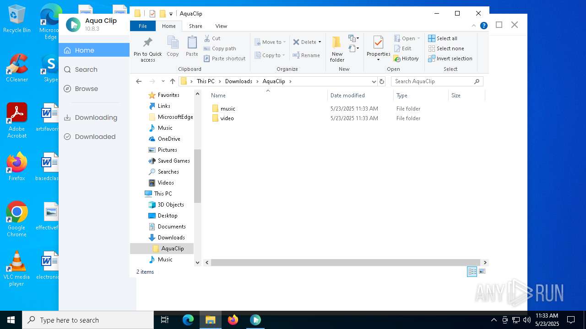The height and width of the screenshot is (329, 586).
Task: Click Cut in Clipboard group
Action: [212, 38]
